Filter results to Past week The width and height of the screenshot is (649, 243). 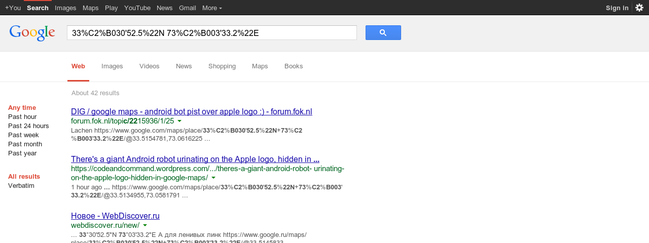tap(23, 135)
